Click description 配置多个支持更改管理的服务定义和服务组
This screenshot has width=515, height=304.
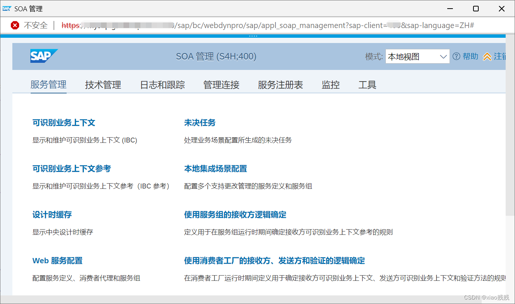click(248, 186)
